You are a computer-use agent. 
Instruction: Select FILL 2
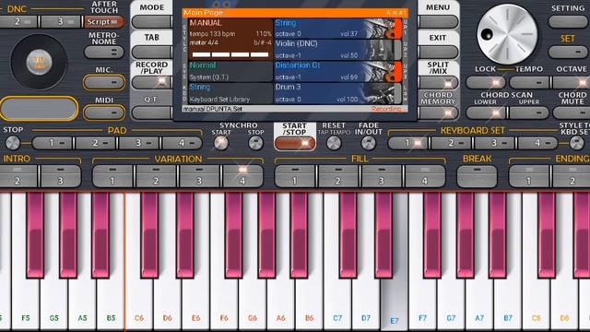[338, 176]
